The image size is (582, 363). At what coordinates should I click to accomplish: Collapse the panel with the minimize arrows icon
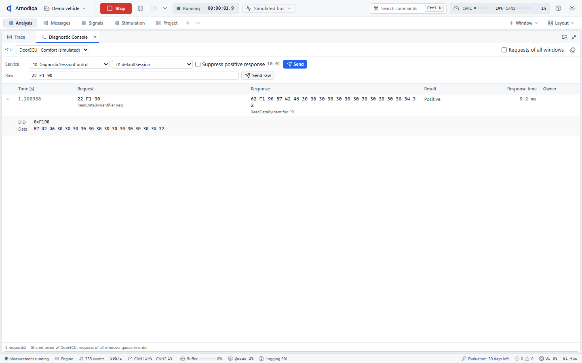pyautogui.click(x=574, y=37)
